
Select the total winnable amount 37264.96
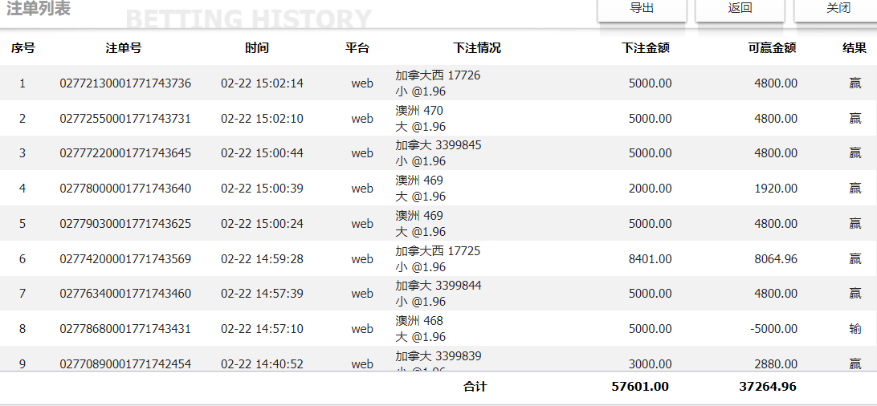768,387
